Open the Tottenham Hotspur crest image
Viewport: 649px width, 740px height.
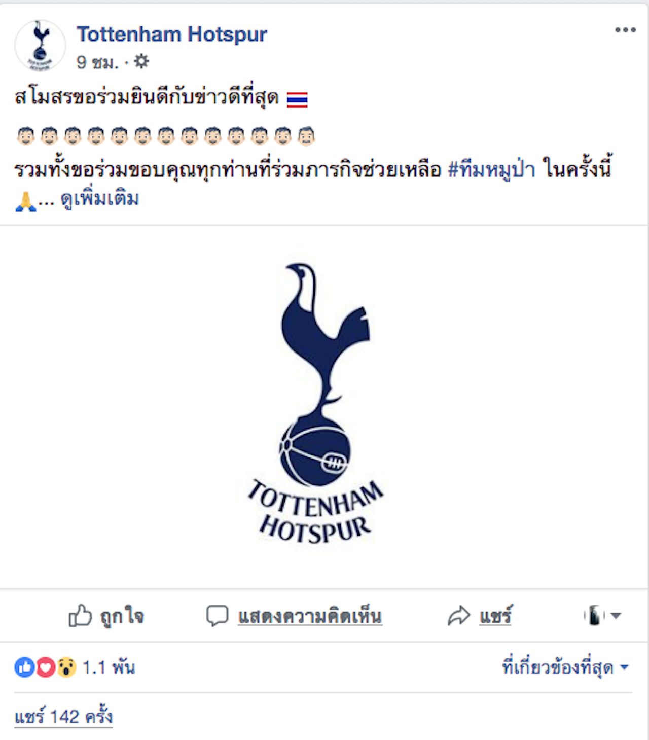(x=315, y=403)
